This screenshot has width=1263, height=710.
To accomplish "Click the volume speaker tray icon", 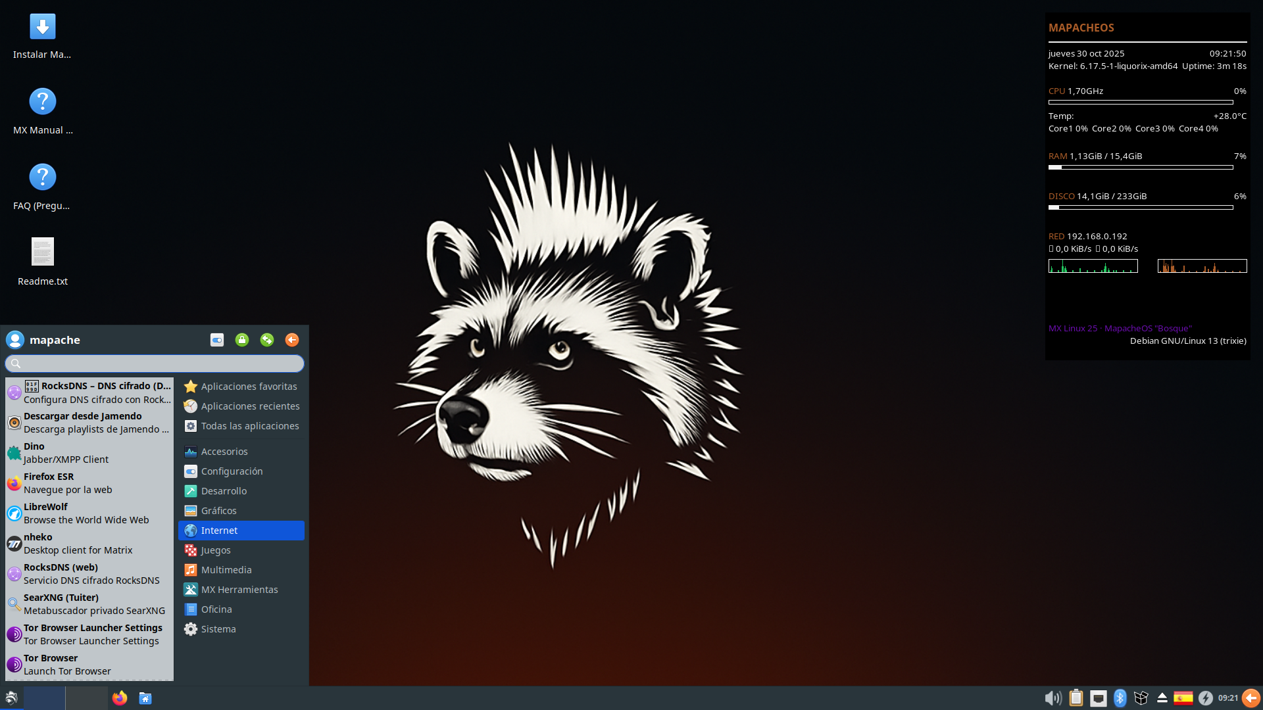I will 1052,698.
